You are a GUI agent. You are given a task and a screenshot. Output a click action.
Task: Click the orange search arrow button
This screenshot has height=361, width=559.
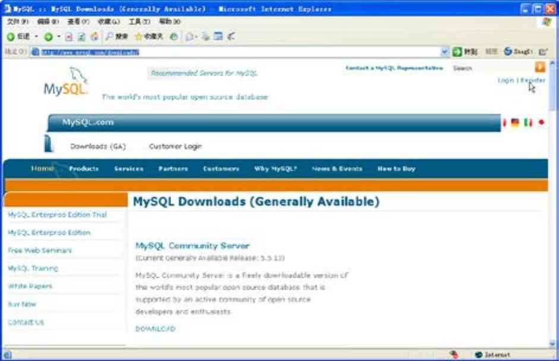tap(540, 67)
